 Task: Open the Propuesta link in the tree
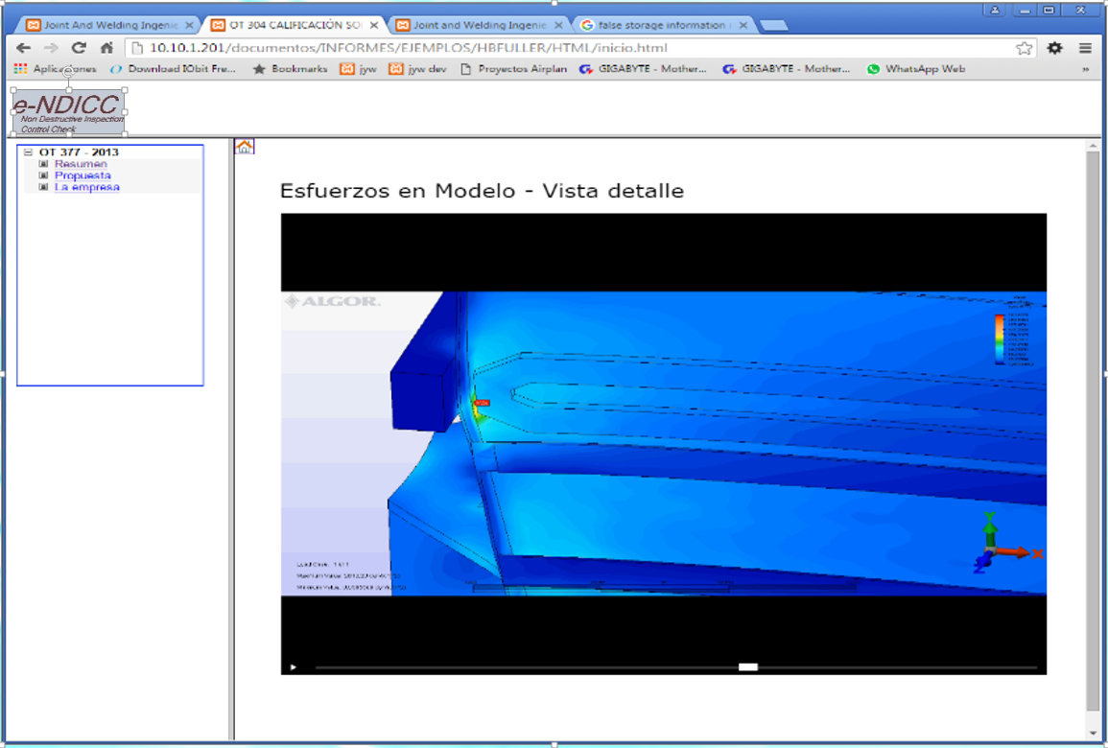click(x=83, y=175)
